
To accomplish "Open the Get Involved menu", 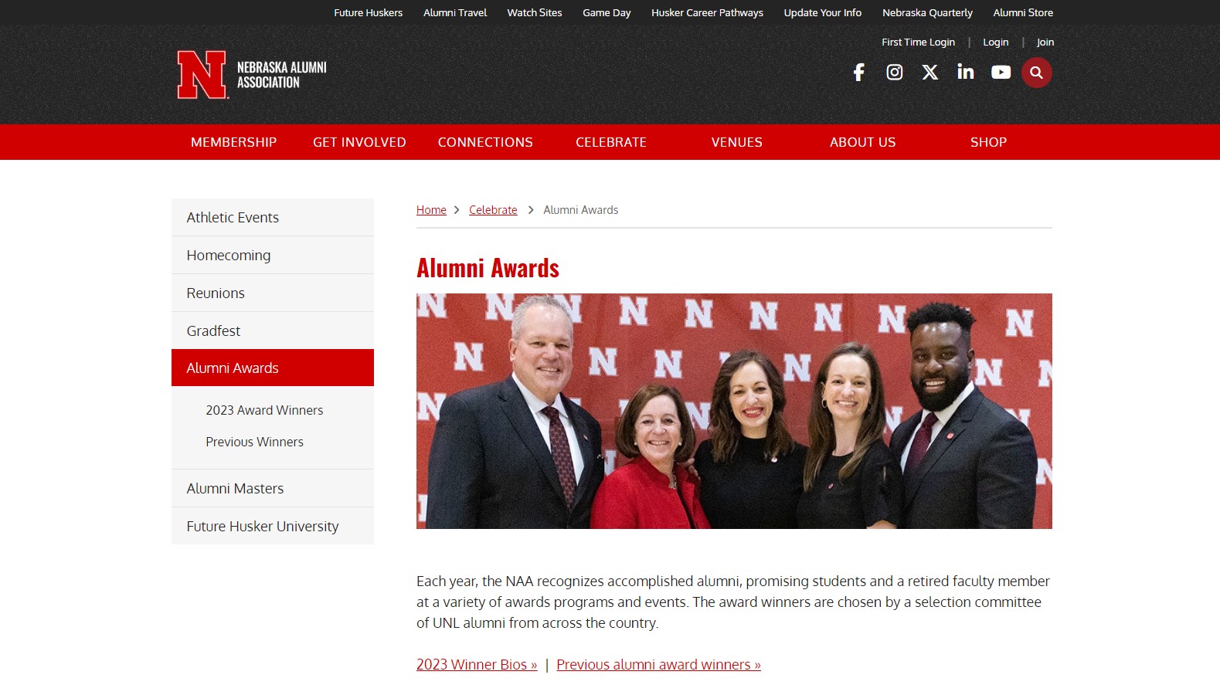I will point(359,142).
